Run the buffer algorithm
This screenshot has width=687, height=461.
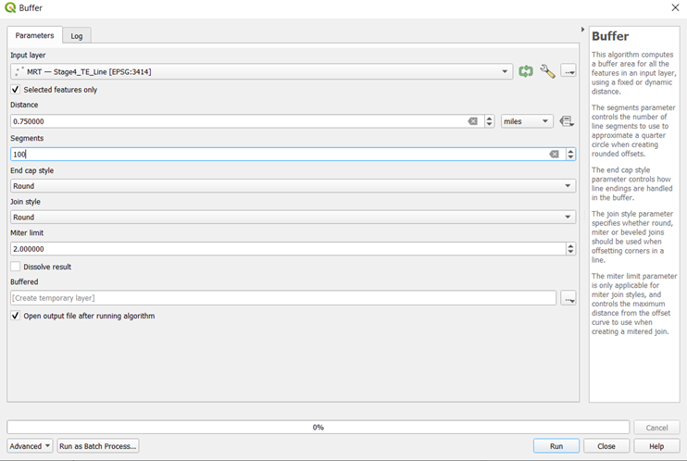(x=556, y=446)
